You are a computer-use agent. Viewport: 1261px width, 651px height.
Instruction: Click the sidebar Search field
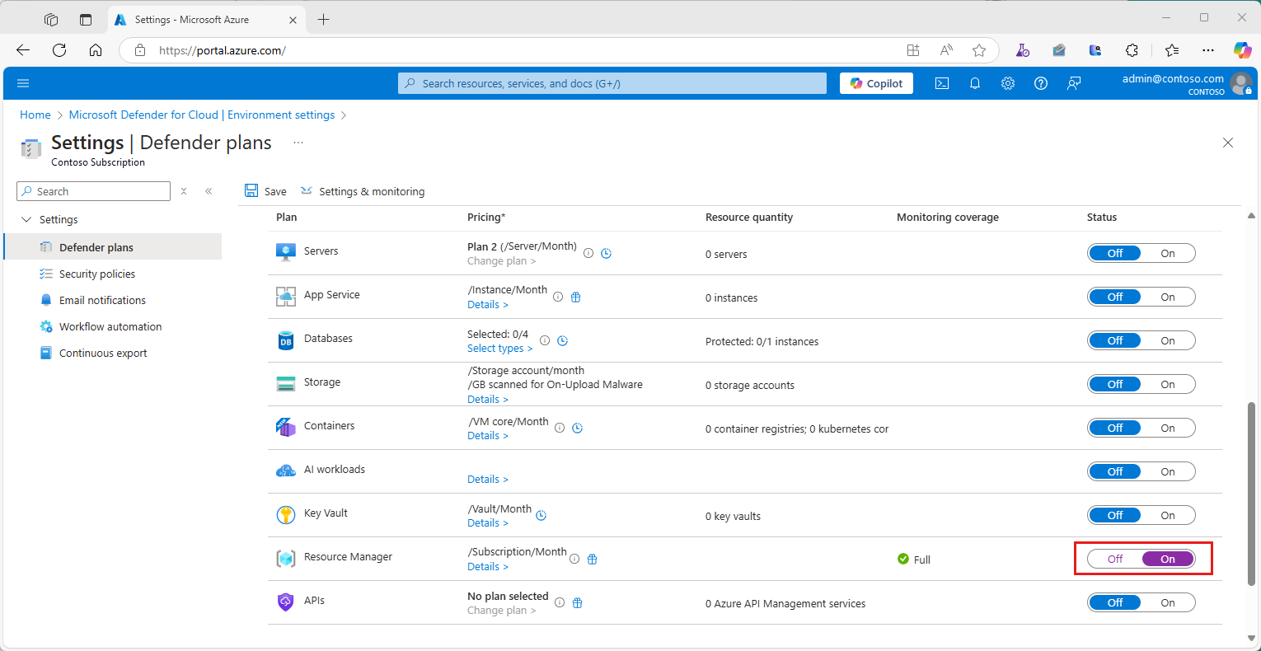(x=93, y=191)
